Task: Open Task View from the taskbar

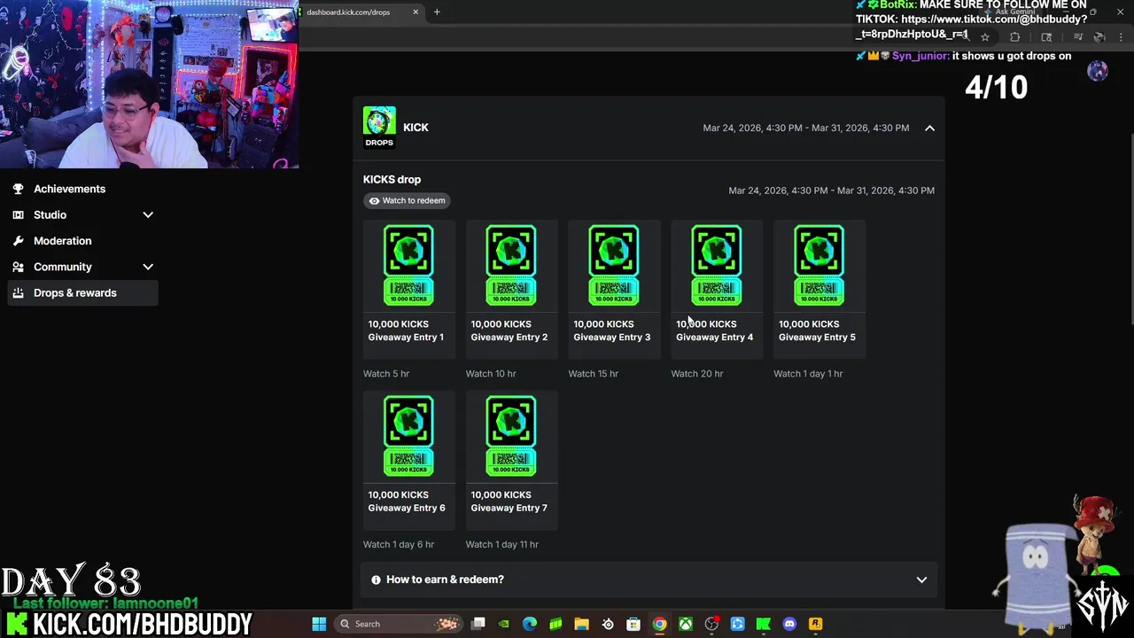Action: (x=478, y=624)
